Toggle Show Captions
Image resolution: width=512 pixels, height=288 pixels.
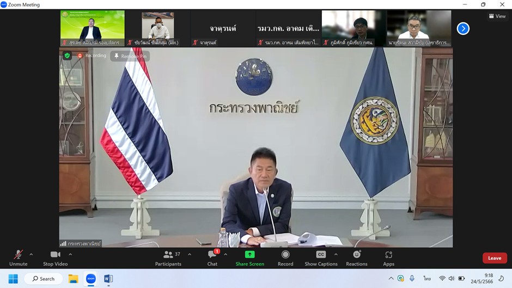321,258
